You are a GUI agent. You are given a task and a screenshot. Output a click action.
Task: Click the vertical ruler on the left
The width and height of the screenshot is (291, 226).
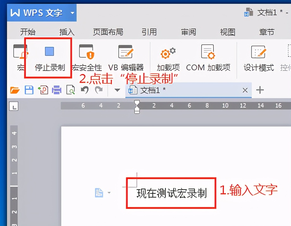pyautogui.click(x=14, y=175)
